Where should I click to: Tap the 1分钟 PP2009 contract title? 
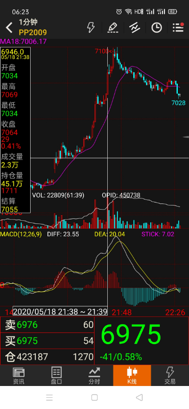coord(33,28)
